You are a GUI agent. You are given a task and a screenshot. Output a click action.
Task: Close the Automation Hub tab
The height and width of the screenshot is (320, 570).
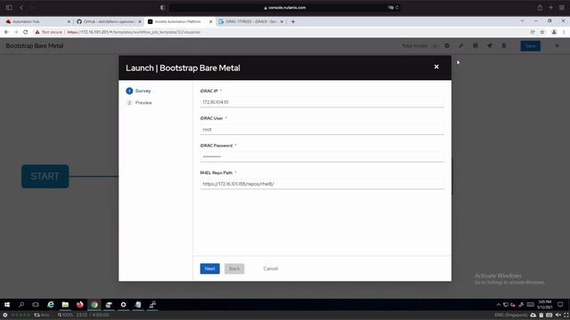69,21
